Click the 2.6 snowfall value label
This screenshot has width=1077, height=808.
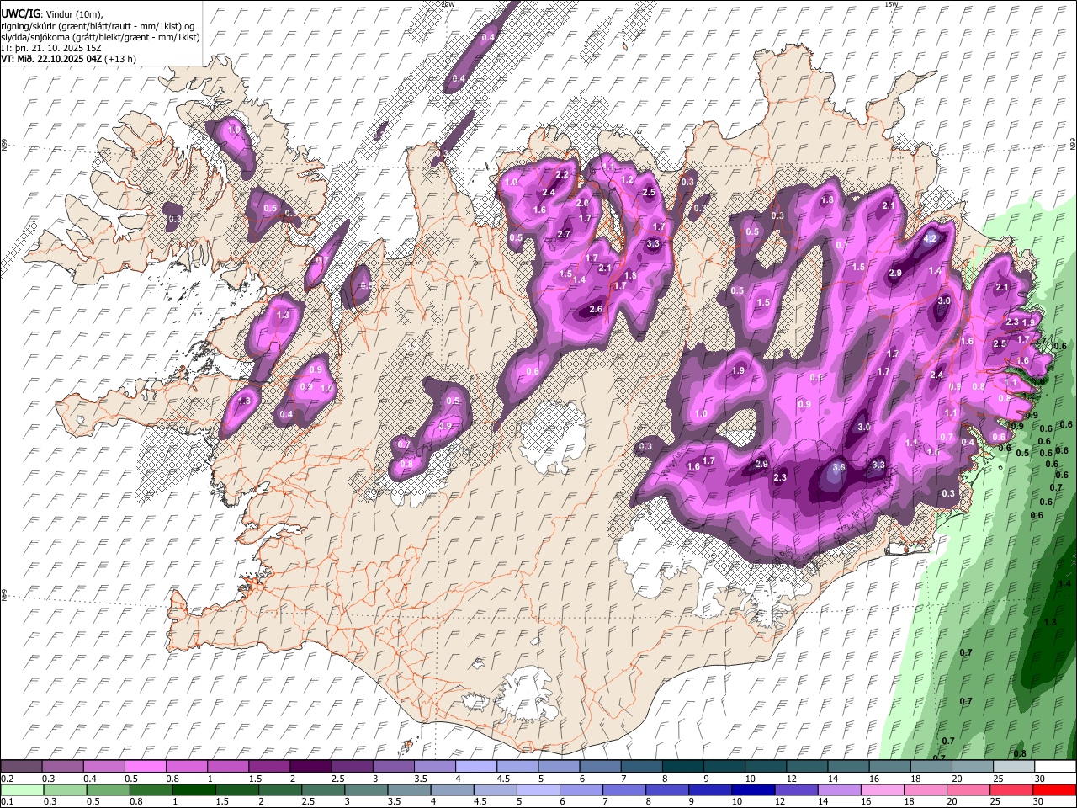596,309
